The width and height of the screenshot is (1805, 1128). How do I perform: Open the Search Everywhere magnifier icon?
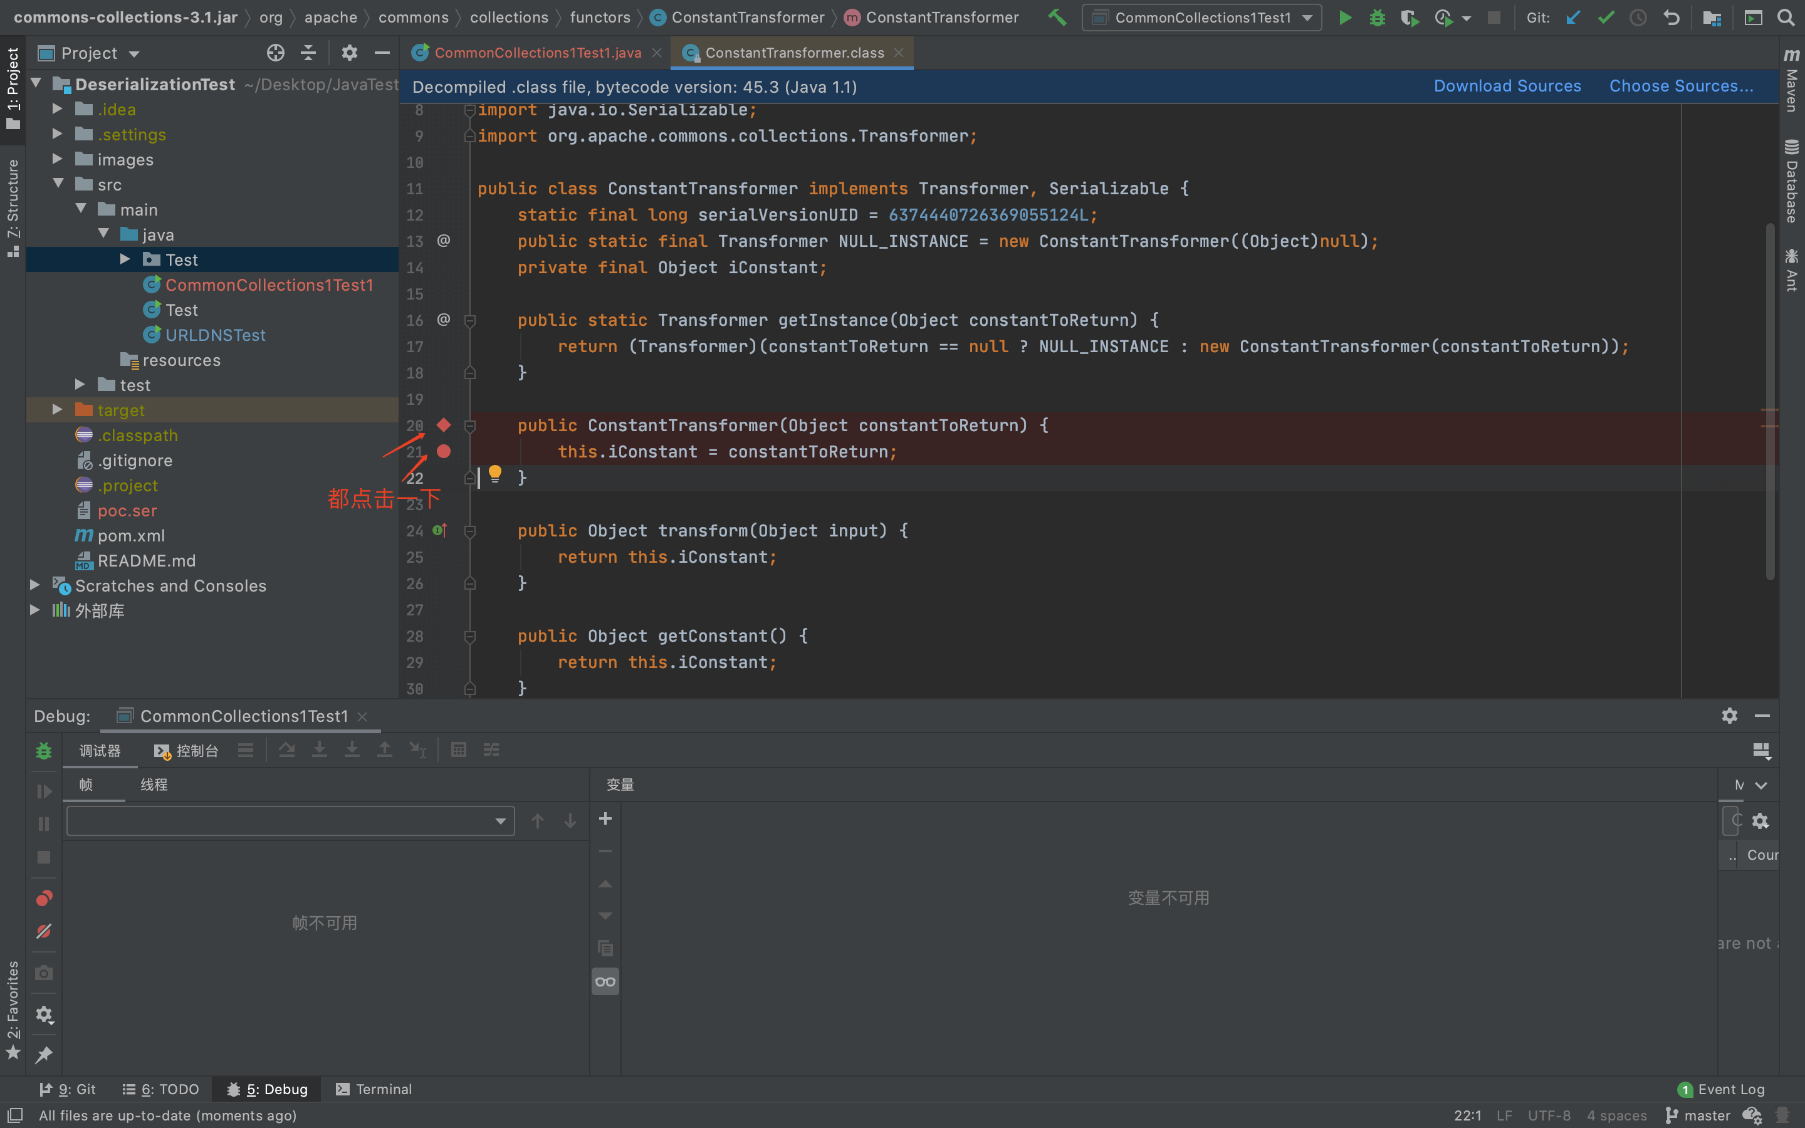coord(1786,18)
